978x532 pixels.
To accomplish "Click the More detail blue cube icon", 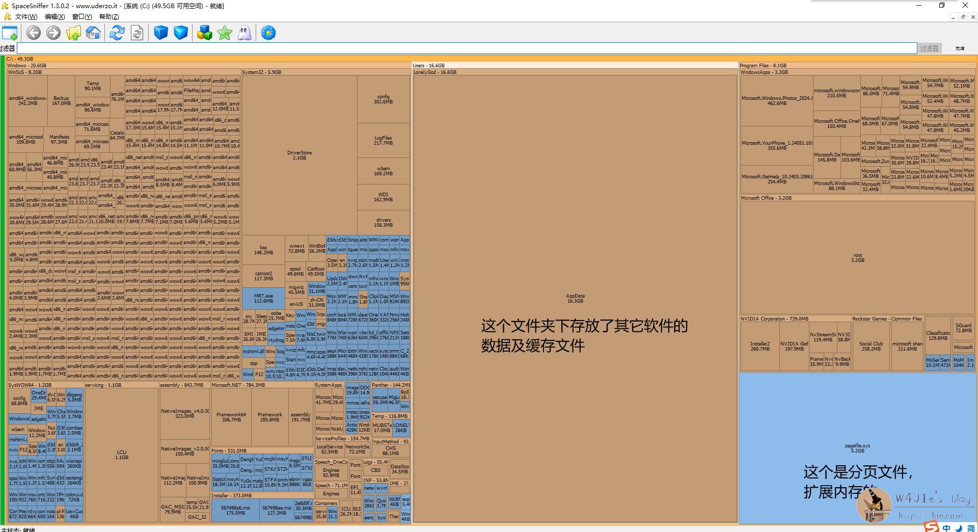I will (181, 33).
